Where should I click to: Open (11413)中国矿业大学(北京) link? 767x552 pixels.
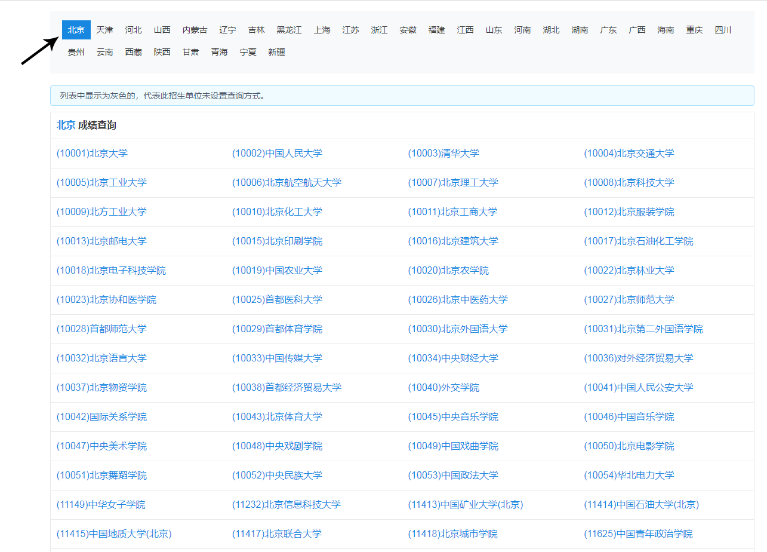(x=466, y=505)
